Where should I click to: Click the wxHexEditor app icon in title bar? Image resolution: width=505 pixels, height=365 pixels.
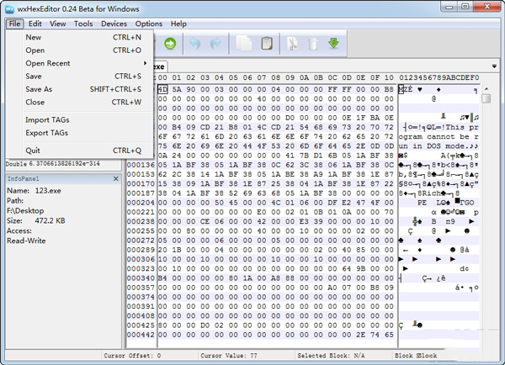pos(10,9)
